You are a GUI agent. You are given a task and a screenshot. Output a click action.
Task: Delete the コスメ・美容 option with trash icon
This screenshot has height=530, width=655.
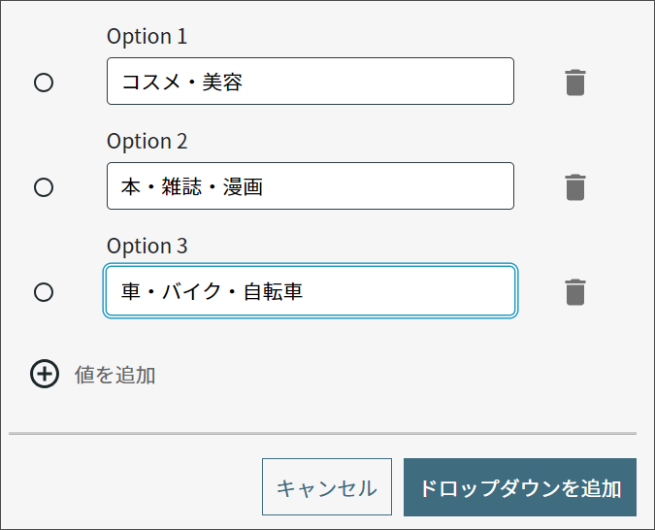[575, 83]
